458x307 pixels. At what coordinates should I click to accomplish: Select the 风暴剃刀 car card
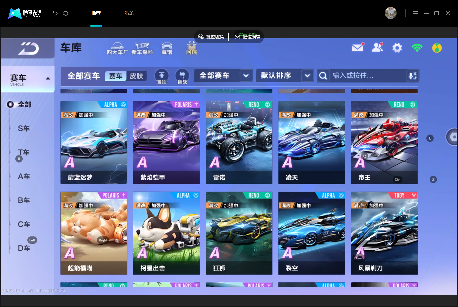384,233
